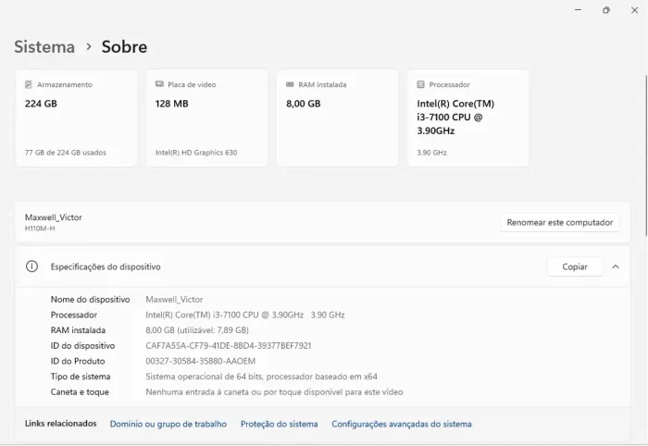Click the Sobre page title
Image resolution: width=648 pixels, height=446 pixels.
124,46
